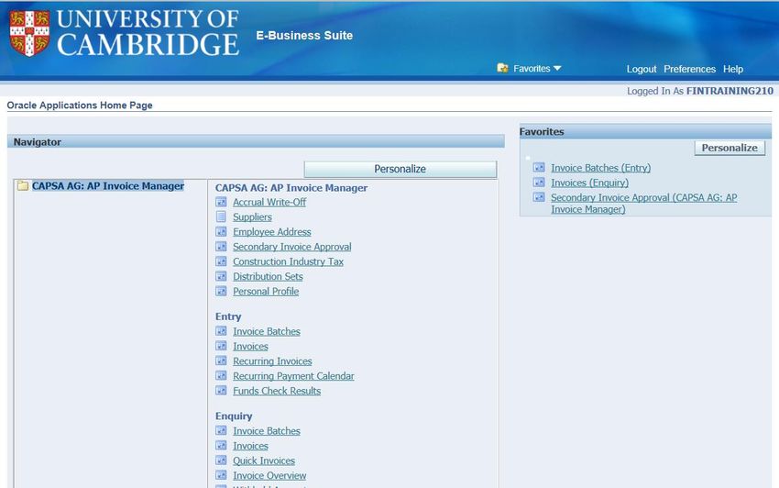Click the CAPSA AG: AP Invoice Manager list heading
779x488 pixels.
291,188
